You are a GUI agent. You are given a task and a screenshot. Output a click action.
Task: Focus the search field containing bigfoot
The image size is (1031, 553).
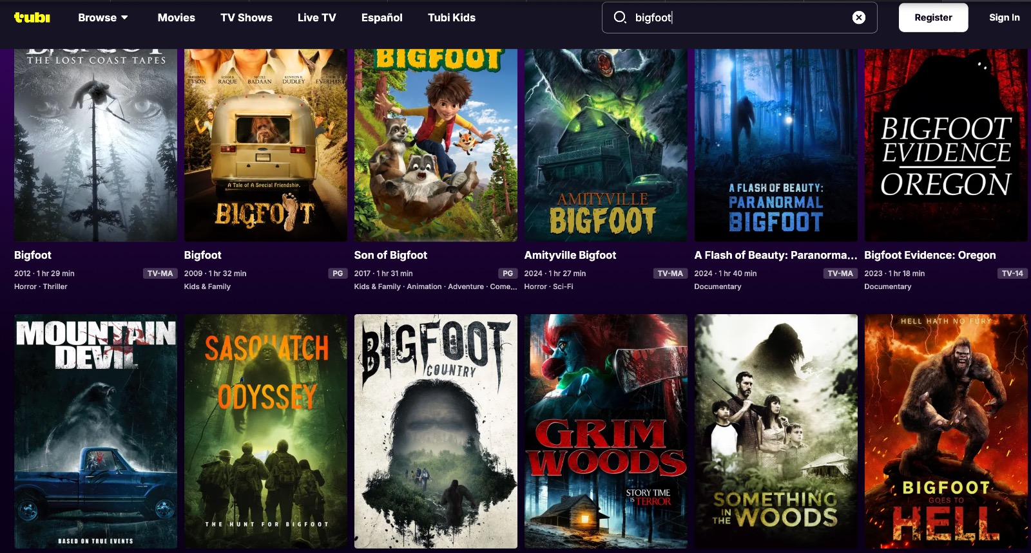[x=739, y=17]
